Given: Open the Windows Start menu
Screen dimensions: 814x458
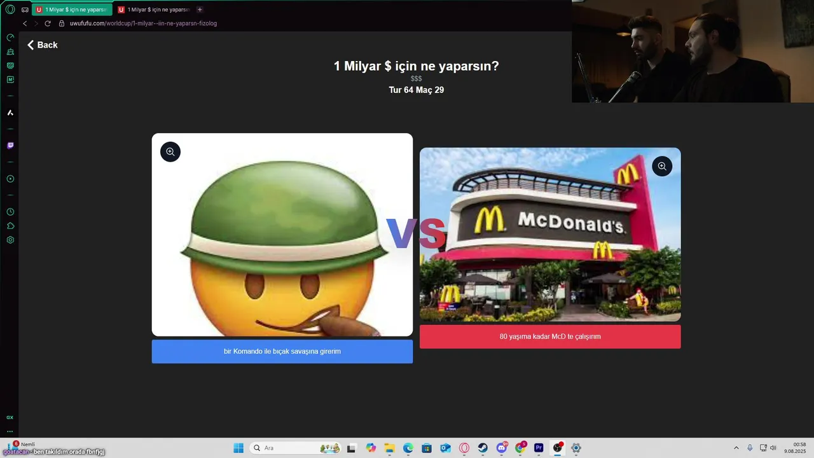Looking at the screenshot, I should (238, 448).
